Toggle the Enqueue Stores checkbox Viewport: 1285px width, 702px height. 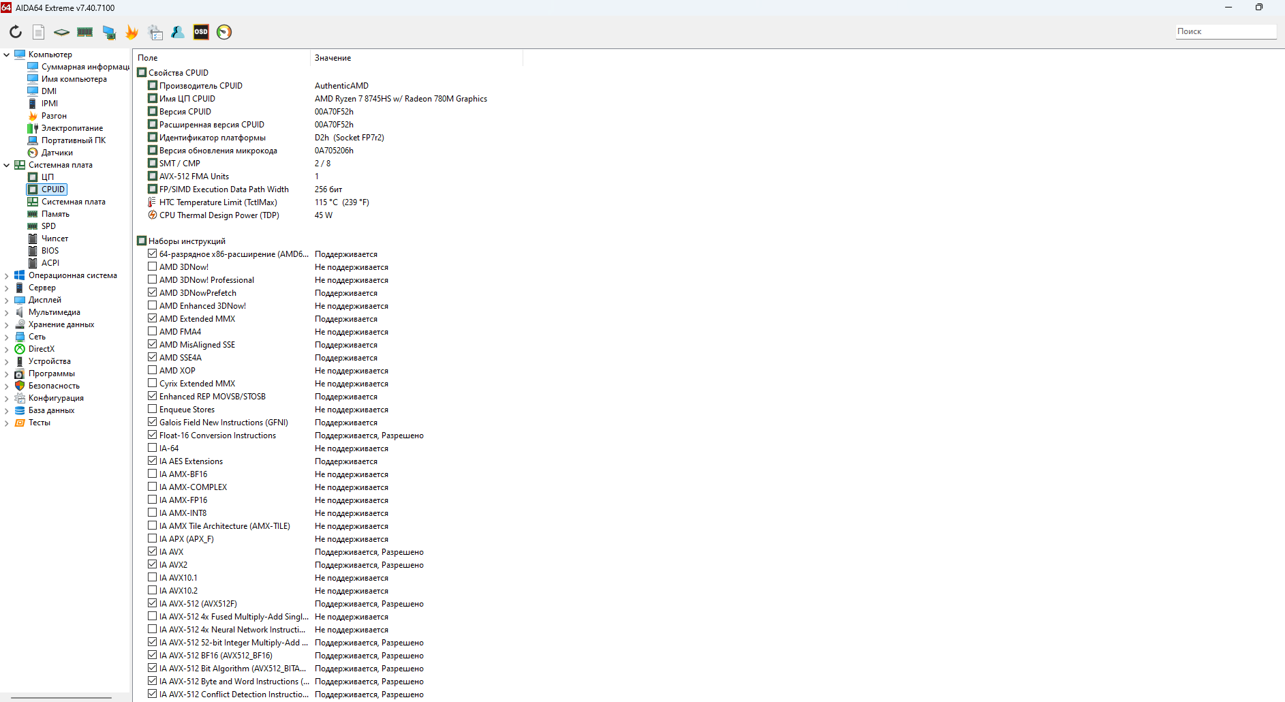click(x=153, y=410)
